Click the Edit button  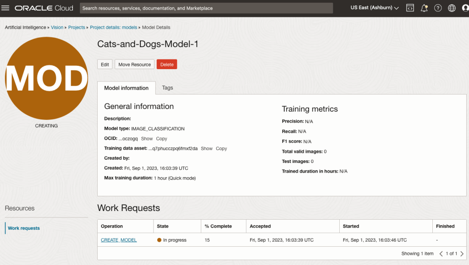tap(105, 65)
